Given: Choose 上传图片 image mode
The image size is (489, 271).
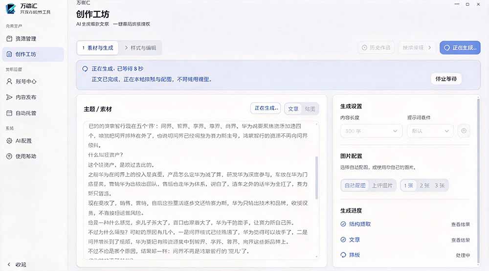Looking at the screenshot, I should (382, 185).
